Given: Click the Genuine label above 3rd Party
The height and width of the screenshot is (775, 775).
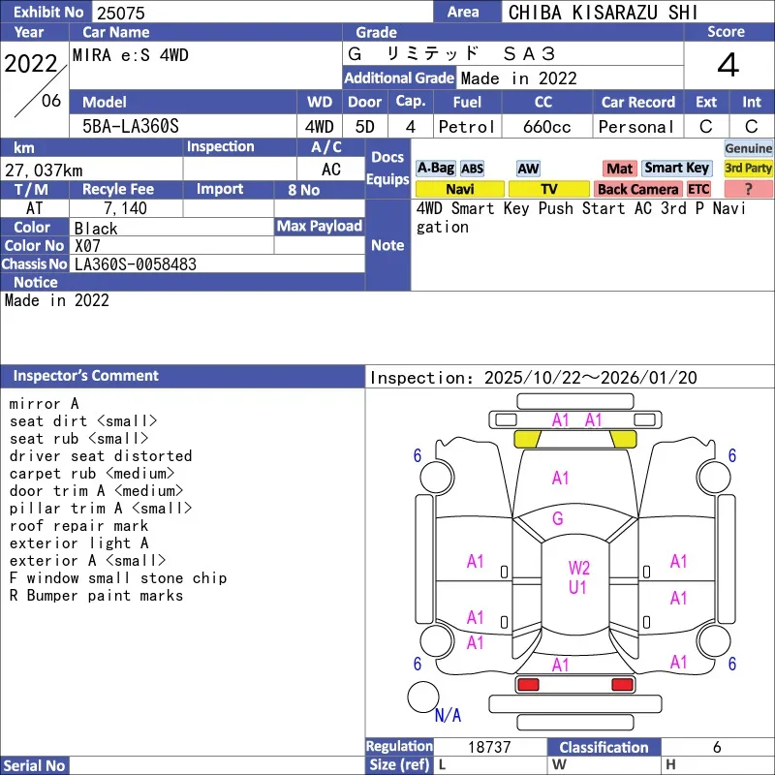Looking at the screenshot, I should point(748,148).
